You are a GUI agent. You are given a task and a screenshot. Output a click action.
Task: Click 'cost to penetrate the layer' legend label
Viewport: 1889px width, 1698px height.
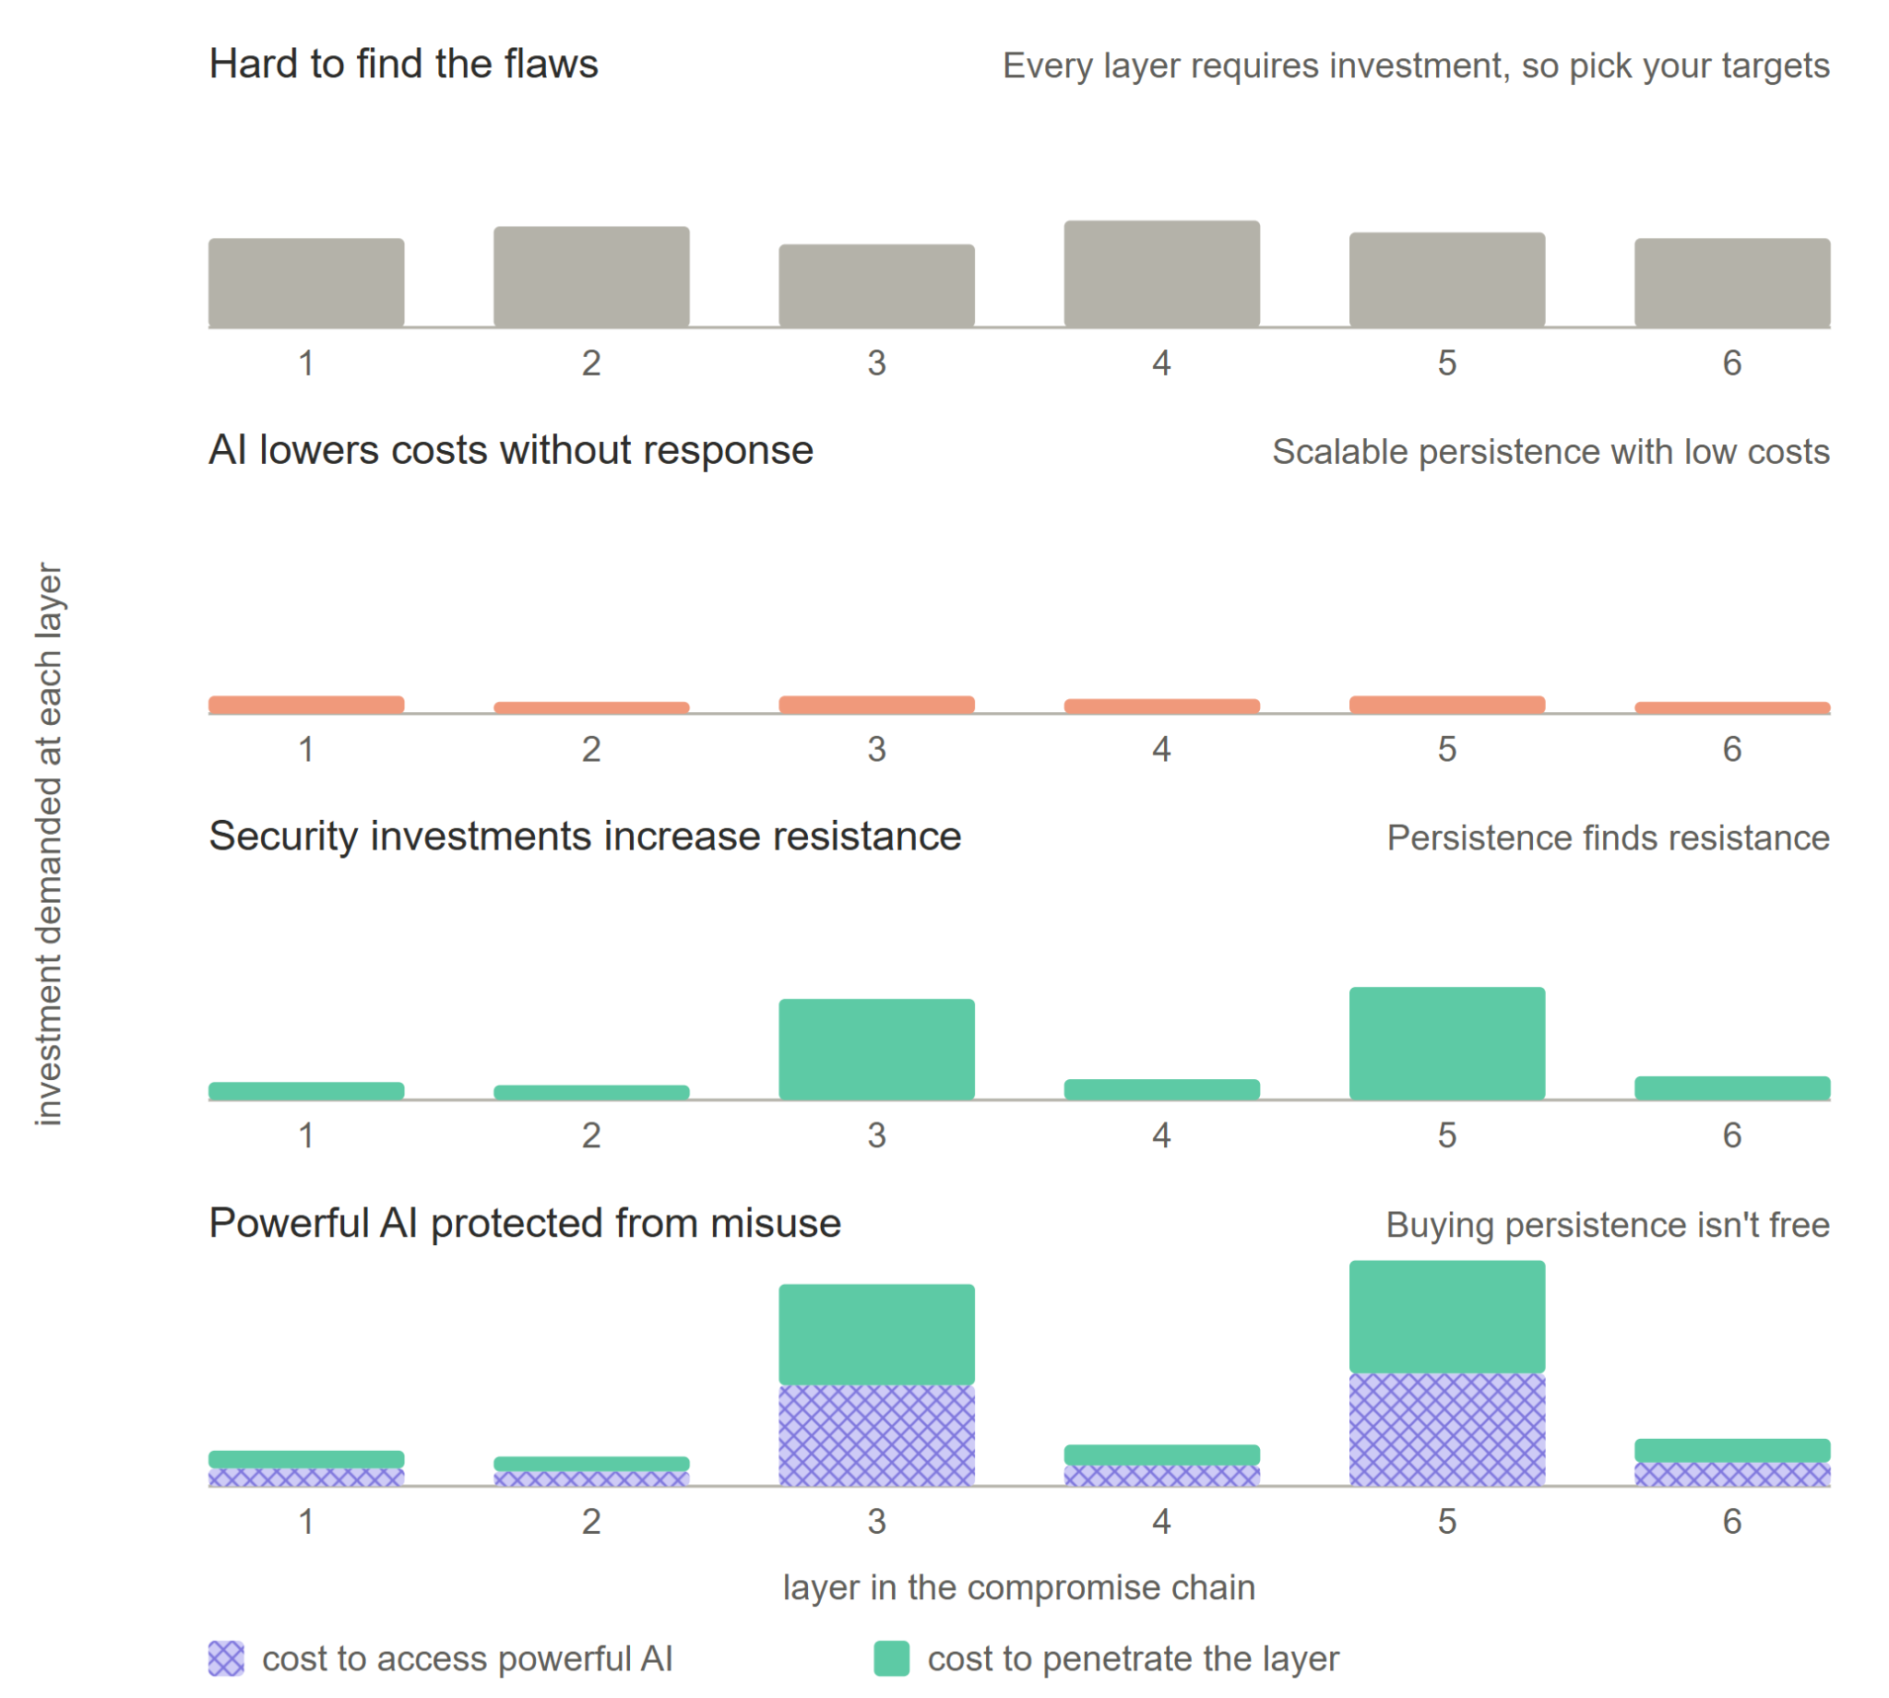[x=1133, y=1658]
